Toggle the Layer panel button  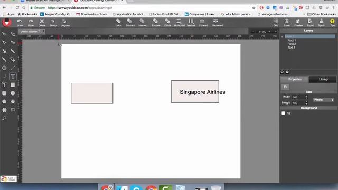pos(287,23)
